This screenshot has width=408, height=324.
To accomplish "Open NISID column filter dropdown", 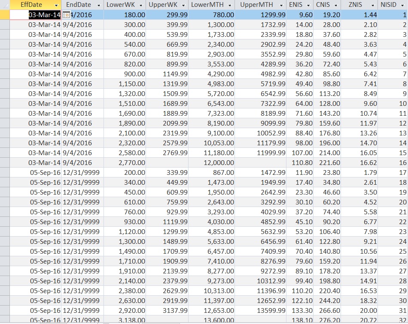I will (x=402, y=5).
